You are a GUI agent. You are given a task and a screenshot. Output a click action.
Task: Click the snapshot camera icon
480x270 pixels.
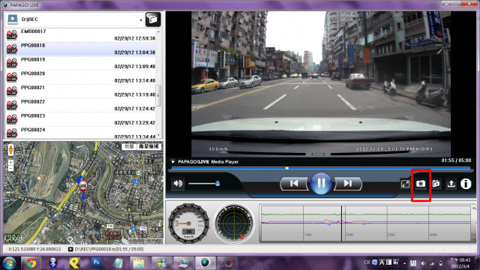point(421,184)
